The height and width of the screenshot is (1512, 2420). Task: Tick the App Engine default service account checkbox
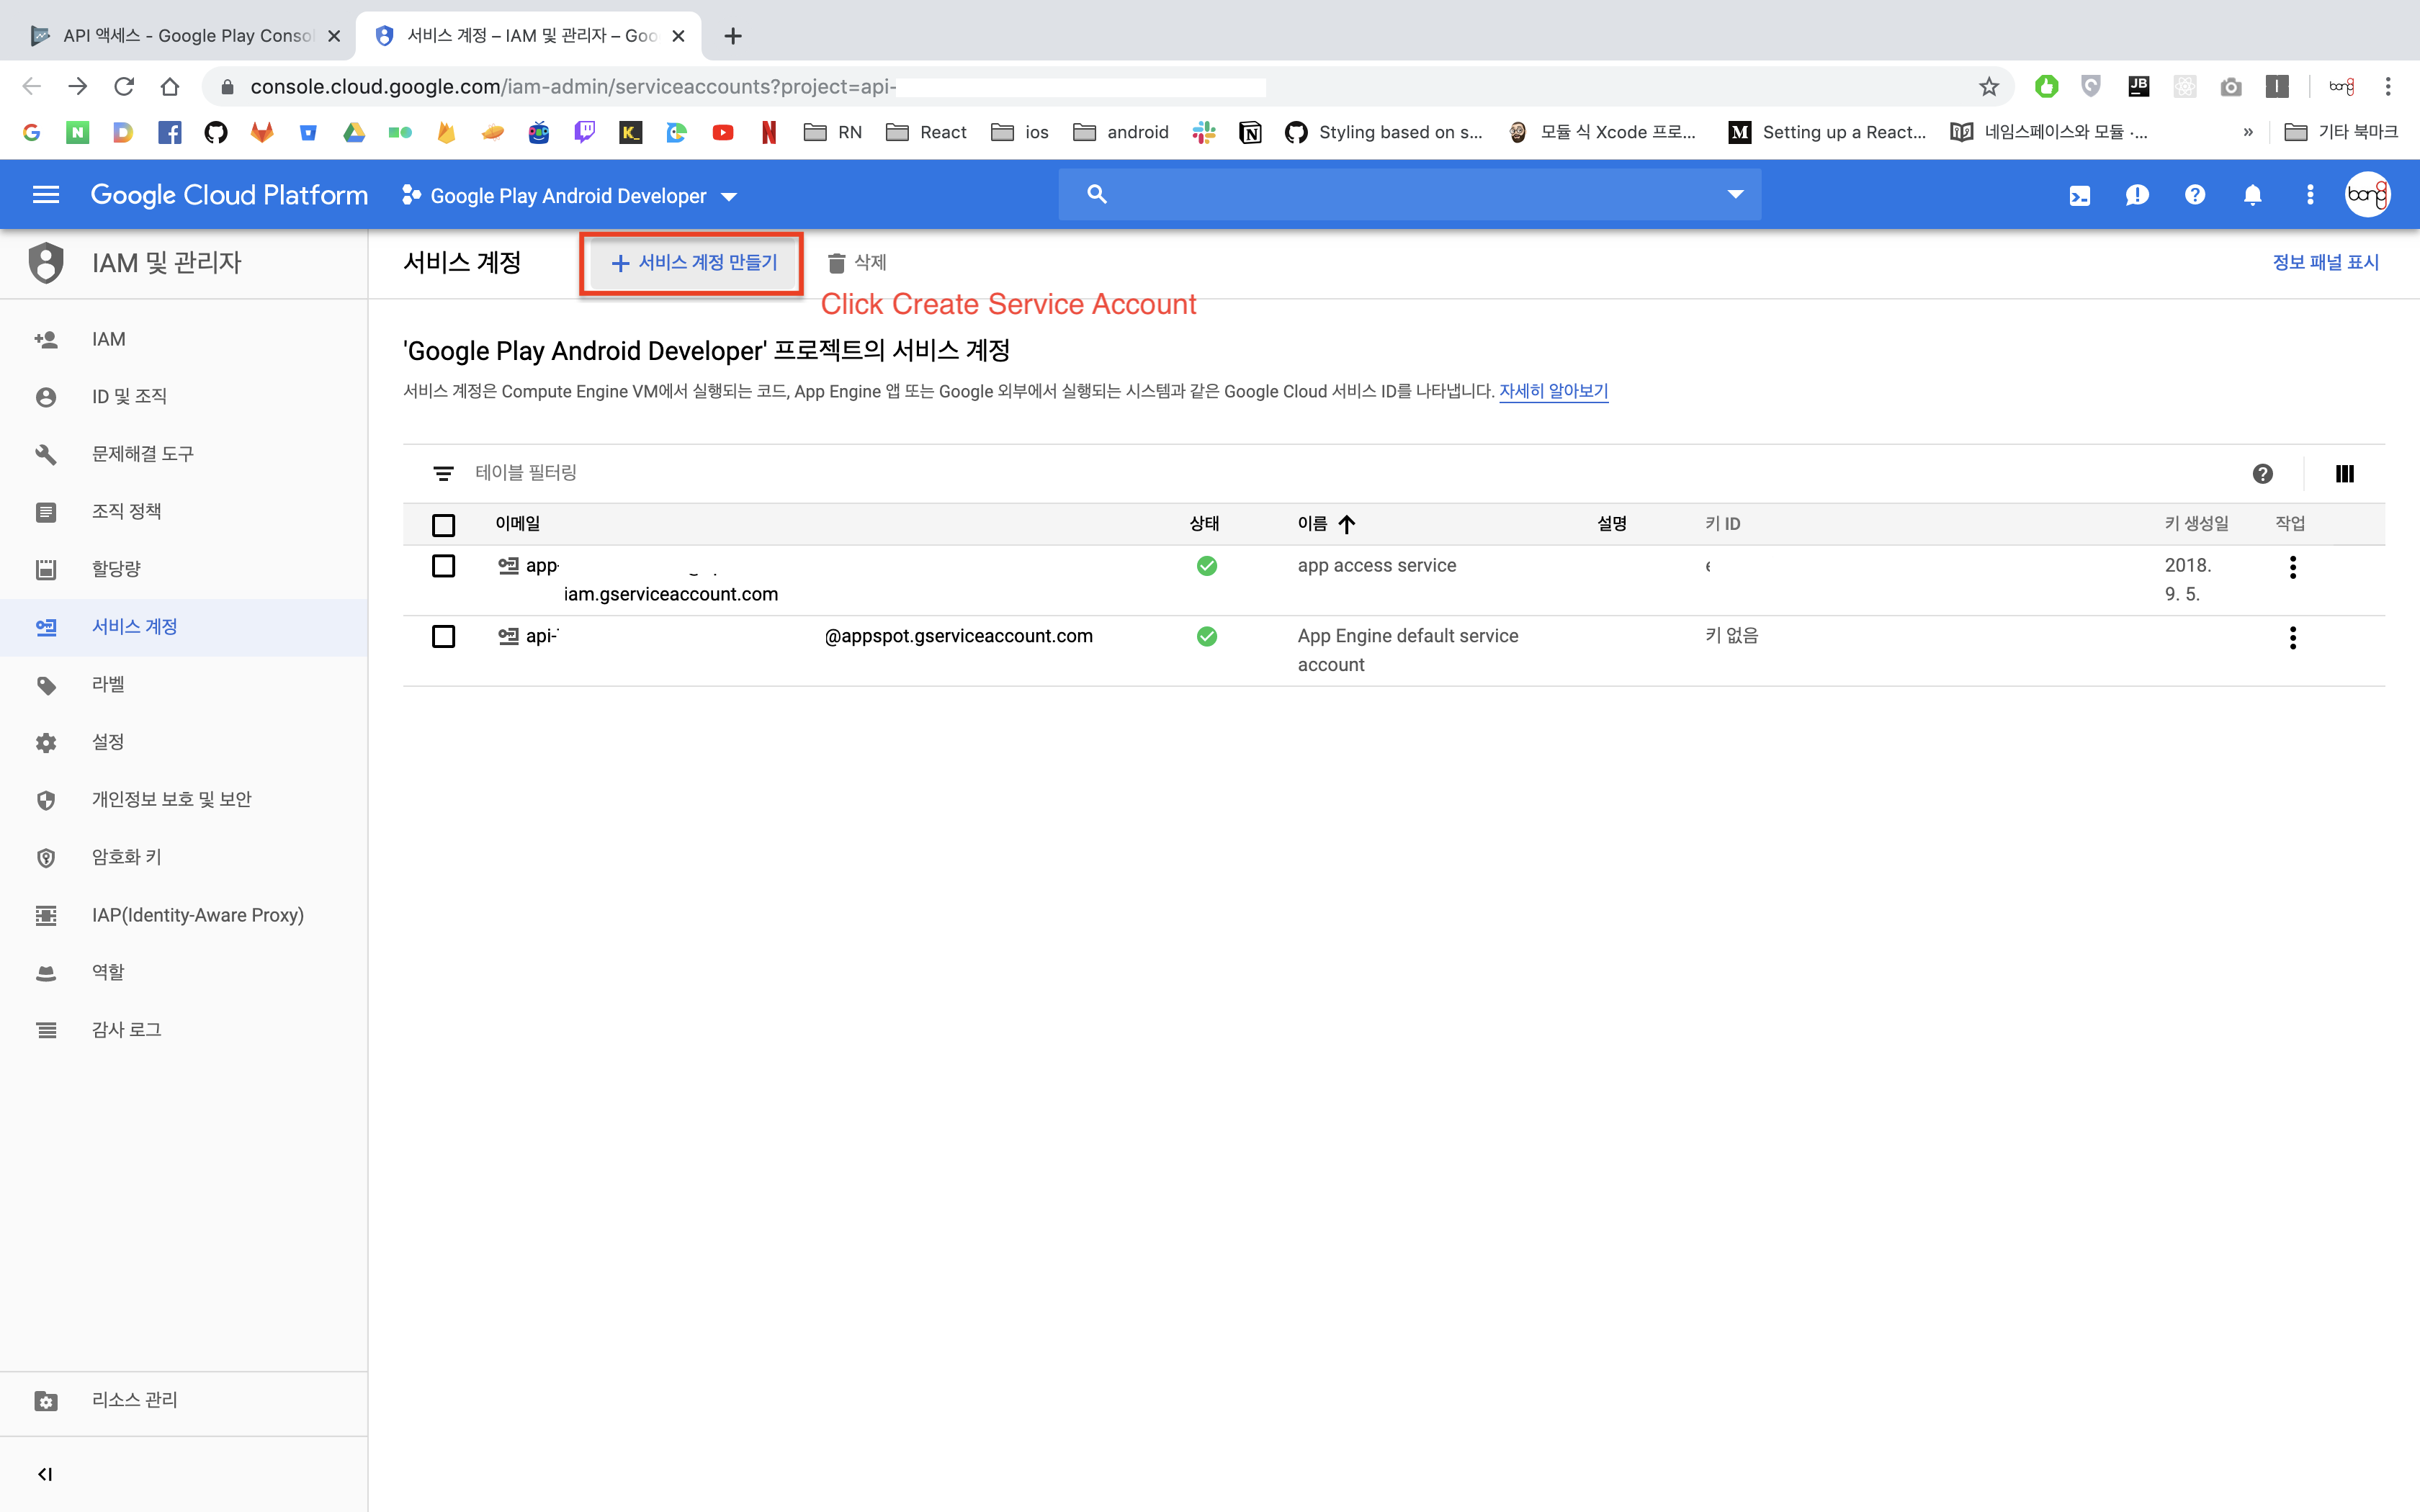[443, 636]
